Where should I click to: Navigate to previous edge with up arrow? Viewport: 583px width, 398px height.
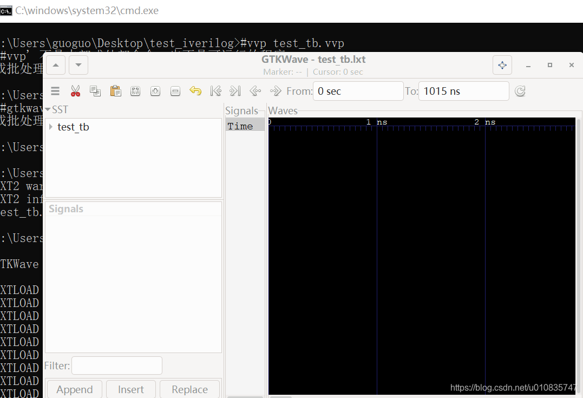coord(56,64)
